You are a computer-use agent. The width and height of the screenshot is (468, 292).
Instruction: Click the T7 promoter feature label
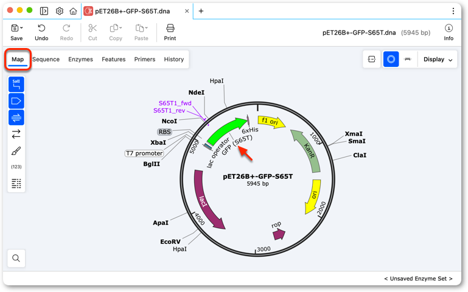[144, 153]
